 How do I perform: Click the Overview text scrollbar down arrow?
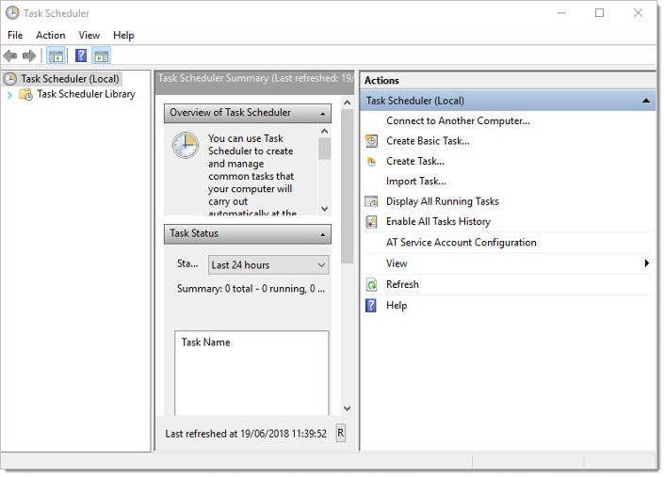pos(325,209)
